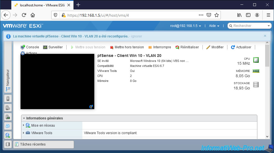Click the CPU chip icon
Image resolution: width=274 pixels, height=153 pixels.
point(256,60)
